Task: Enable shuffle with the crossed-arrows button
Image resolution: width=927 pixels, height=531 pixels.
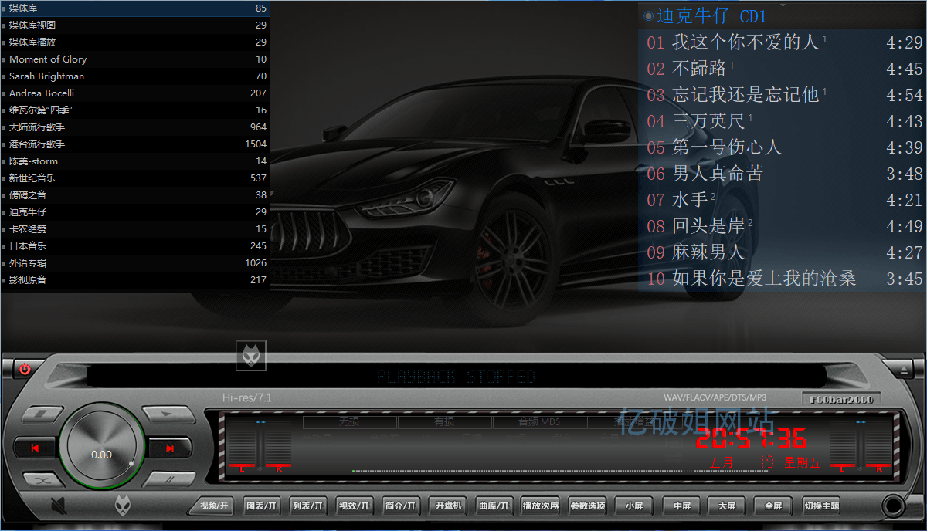Action: click(44, 480)
